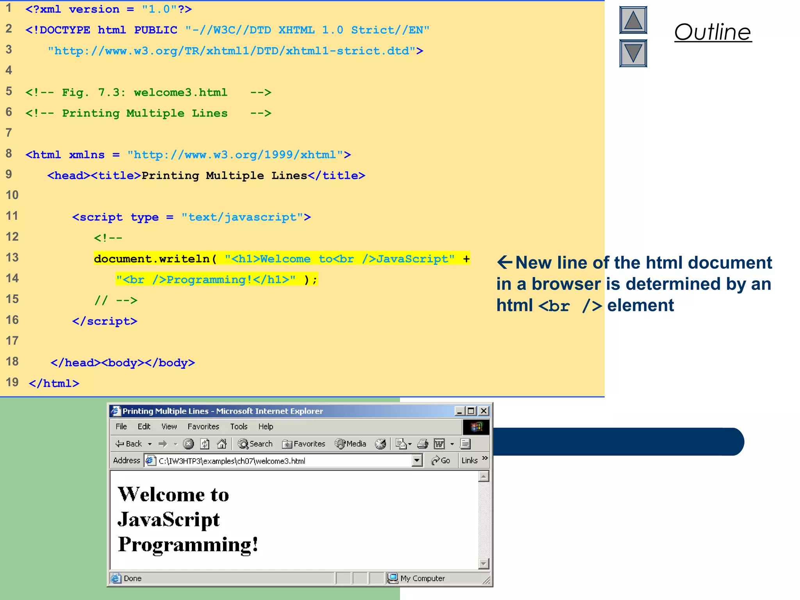
Task: Click the 'Fig. 7.3: welcome3.html' comment
Action: tap(148, 93)
